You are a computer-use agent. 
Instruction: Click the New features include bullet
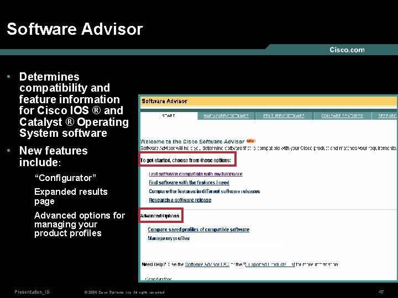pyautogui.click(x=53, y=156)
